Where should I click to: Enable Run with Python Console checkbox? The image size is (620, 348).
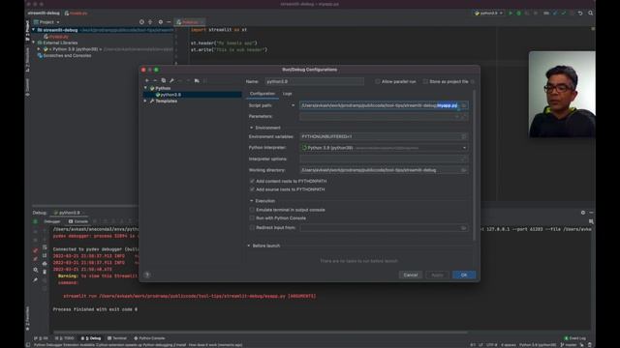click(x=252, y=217)
